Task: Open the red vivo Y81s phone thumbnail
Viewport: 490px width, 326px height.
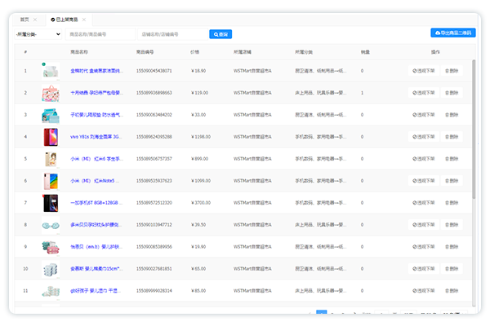Action: click(51, 137)
